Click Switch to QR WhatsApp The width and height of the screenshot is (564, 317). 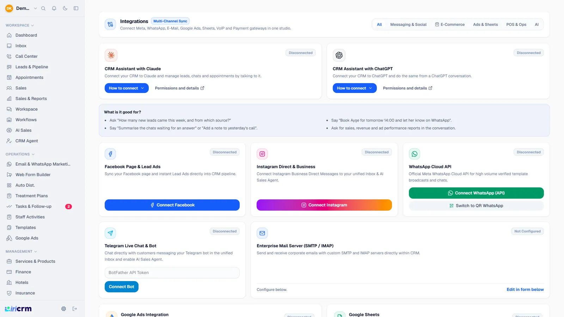point(476,206)
